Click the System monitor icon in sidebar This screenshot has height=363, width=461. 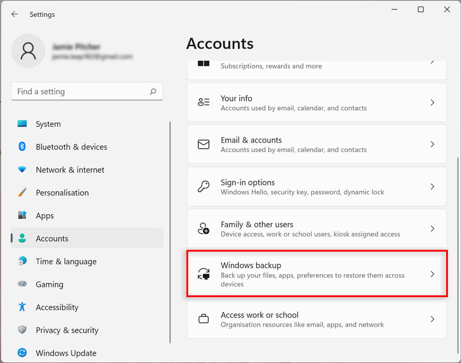tap(22, 124)
